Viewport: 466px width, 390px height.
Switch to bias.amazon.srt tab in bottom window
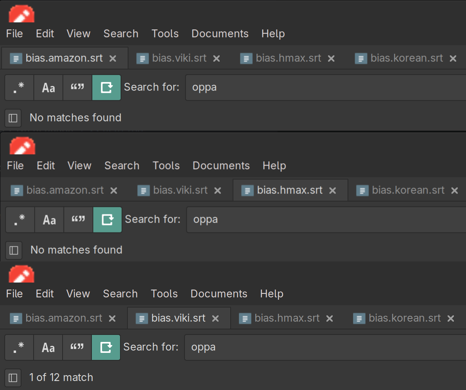pos(64,318)
